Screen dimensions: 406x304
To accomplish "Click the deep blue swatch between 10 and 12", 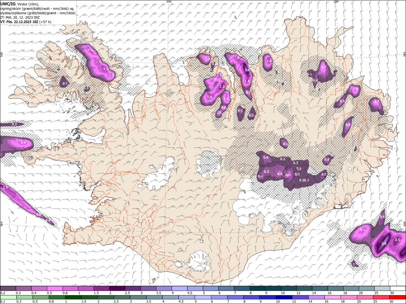I will (x=284, y=297).
